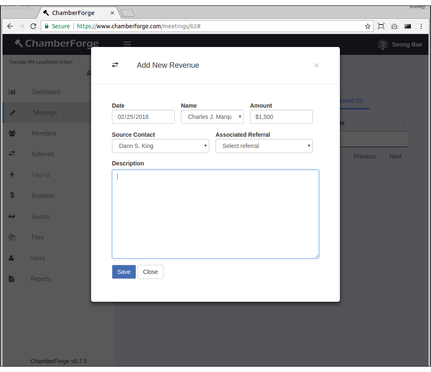Open the Source Contact dropdown

(160, 146)
